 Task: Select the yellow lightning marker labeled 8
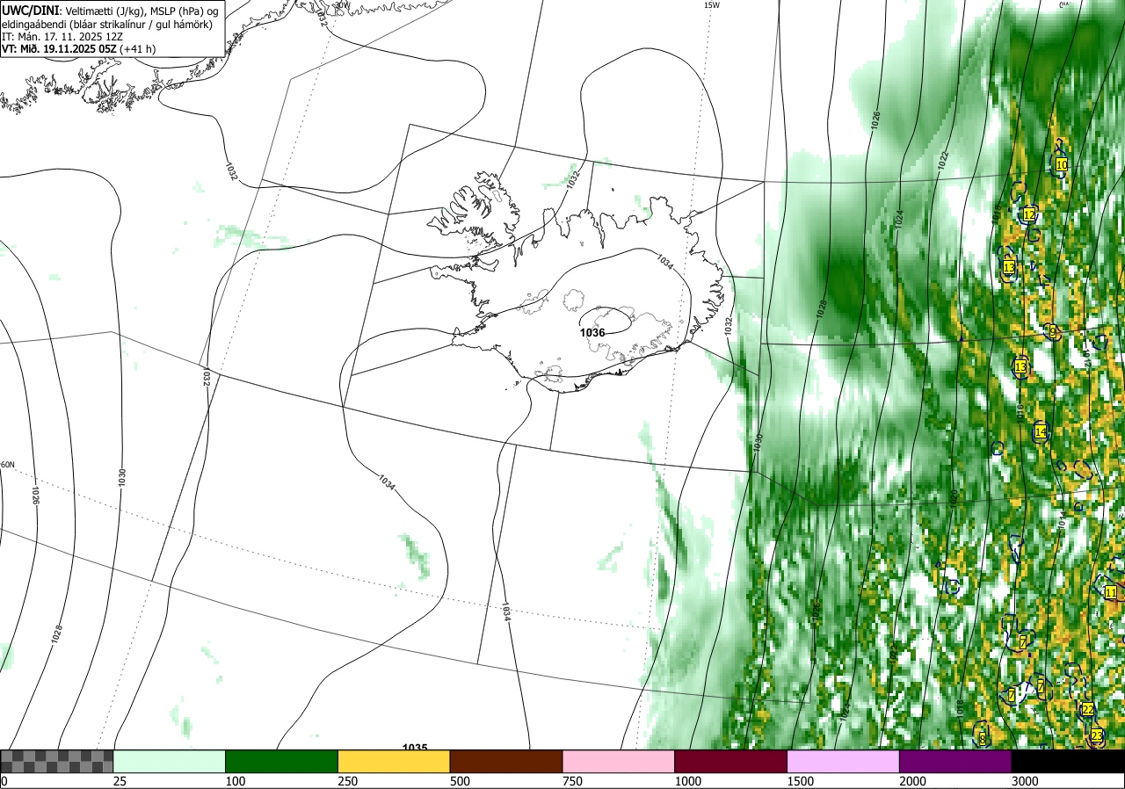point(983,739)
